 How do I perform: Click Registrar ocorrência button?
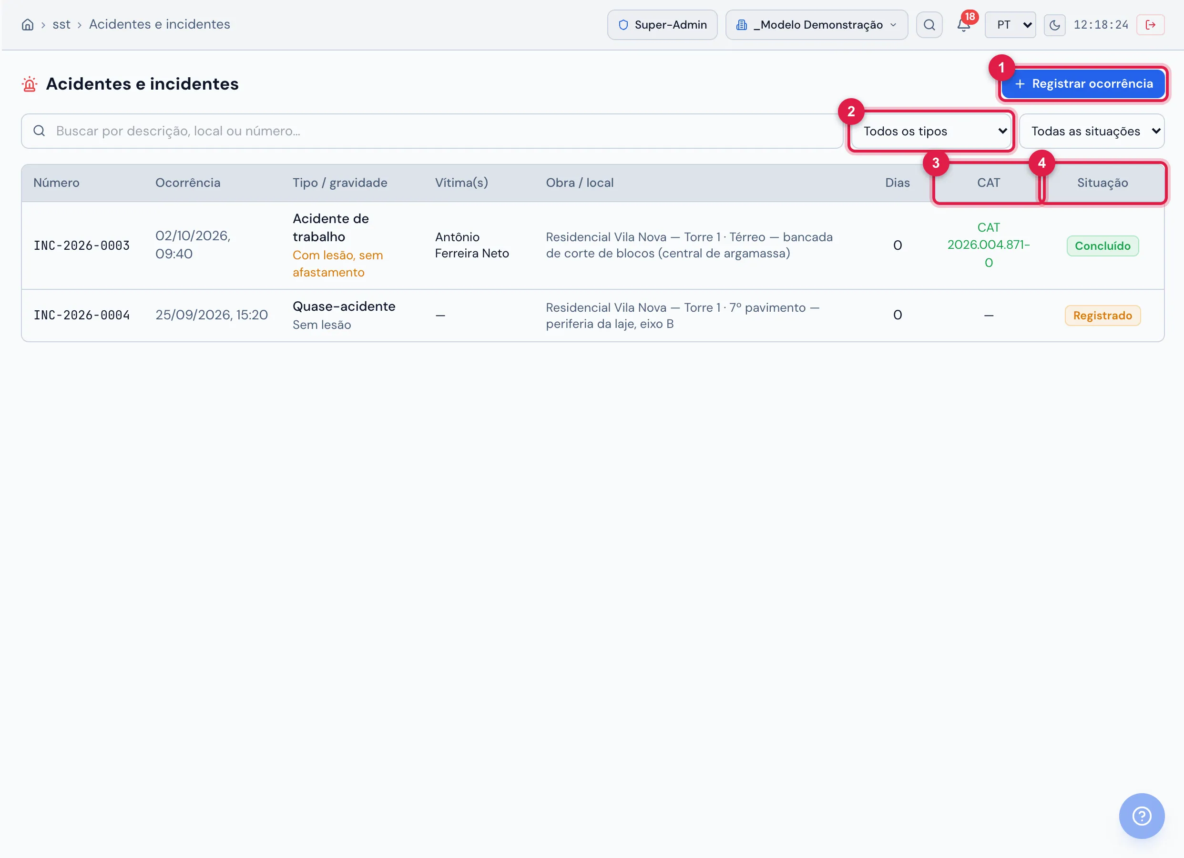coord(1083,83)
